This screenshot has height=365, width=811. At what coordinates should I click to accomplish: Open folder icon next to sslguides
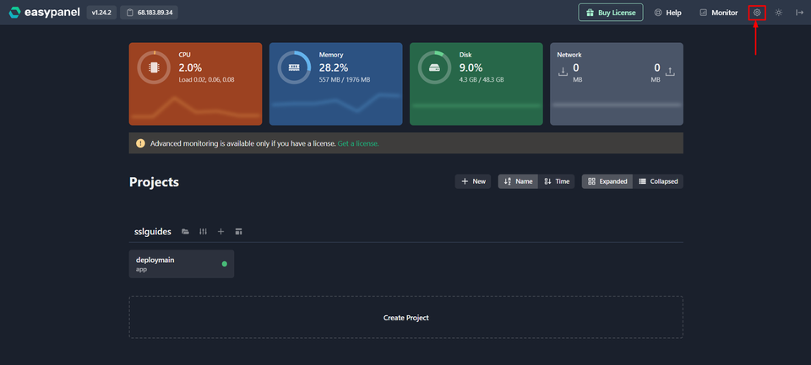[x=185, y=231]
